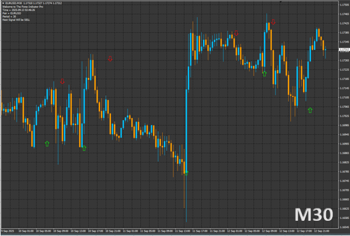Select the red sell arrow above 10 Sep 21:00
Viewport: 350px width, 236px height.
pos(110,59)
